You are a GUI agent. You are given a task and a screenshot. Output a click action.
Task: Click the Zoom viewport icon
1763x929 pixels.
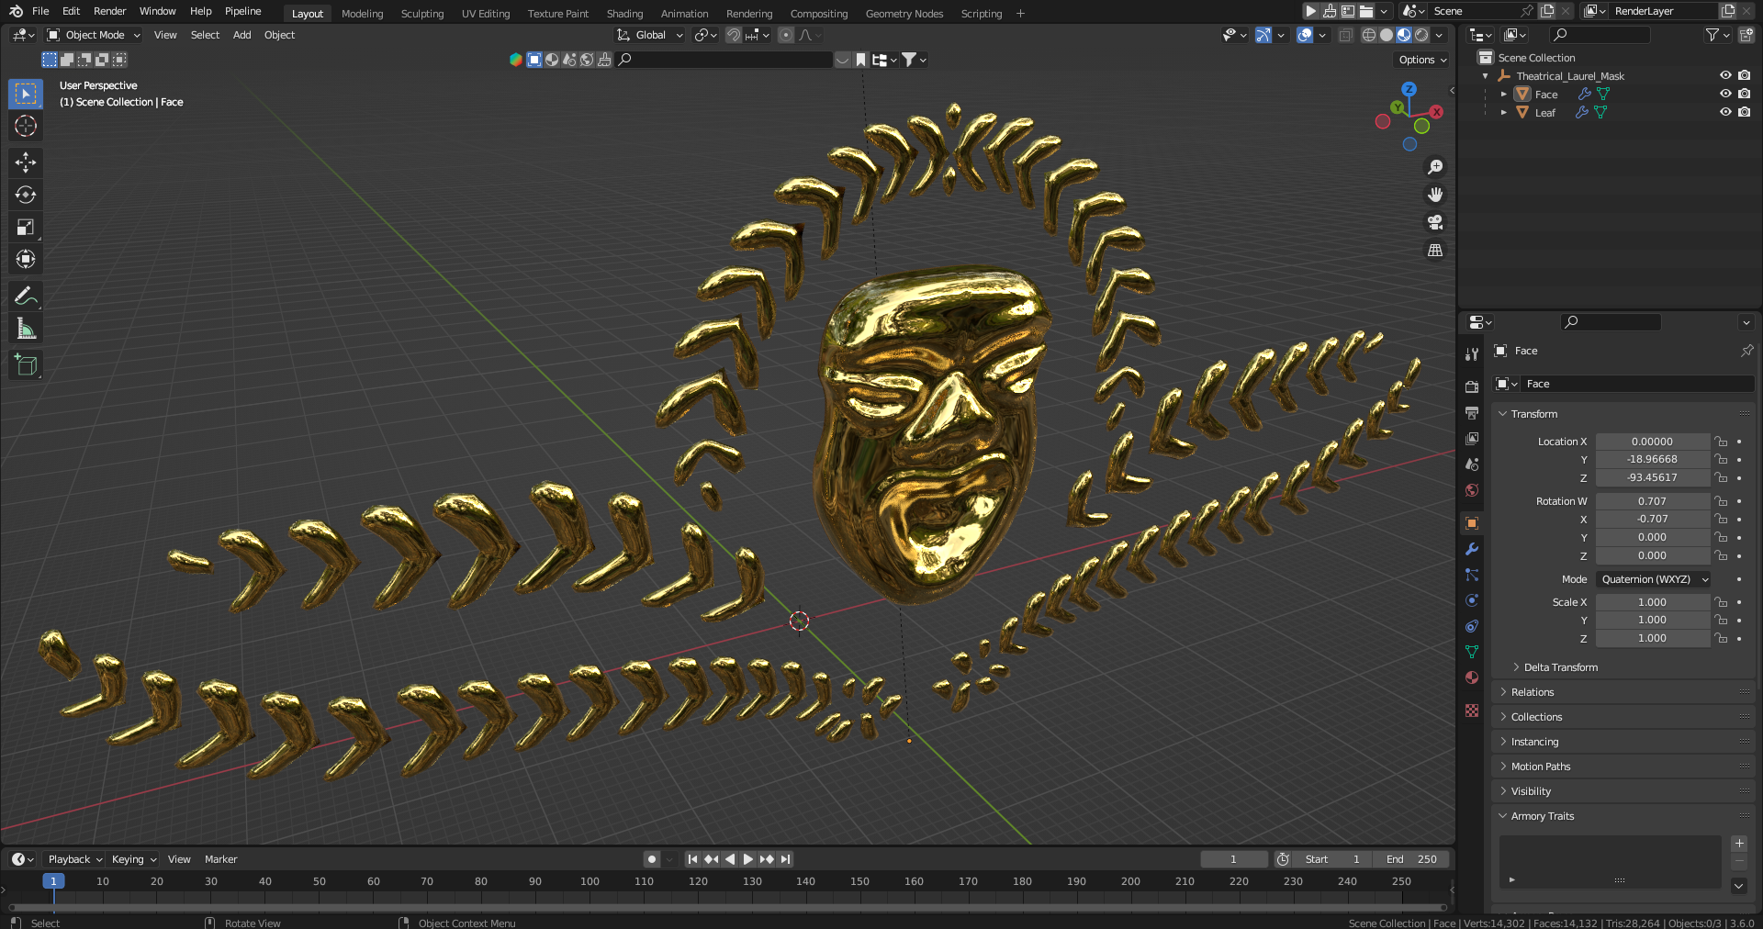[x=1435, y=167]
